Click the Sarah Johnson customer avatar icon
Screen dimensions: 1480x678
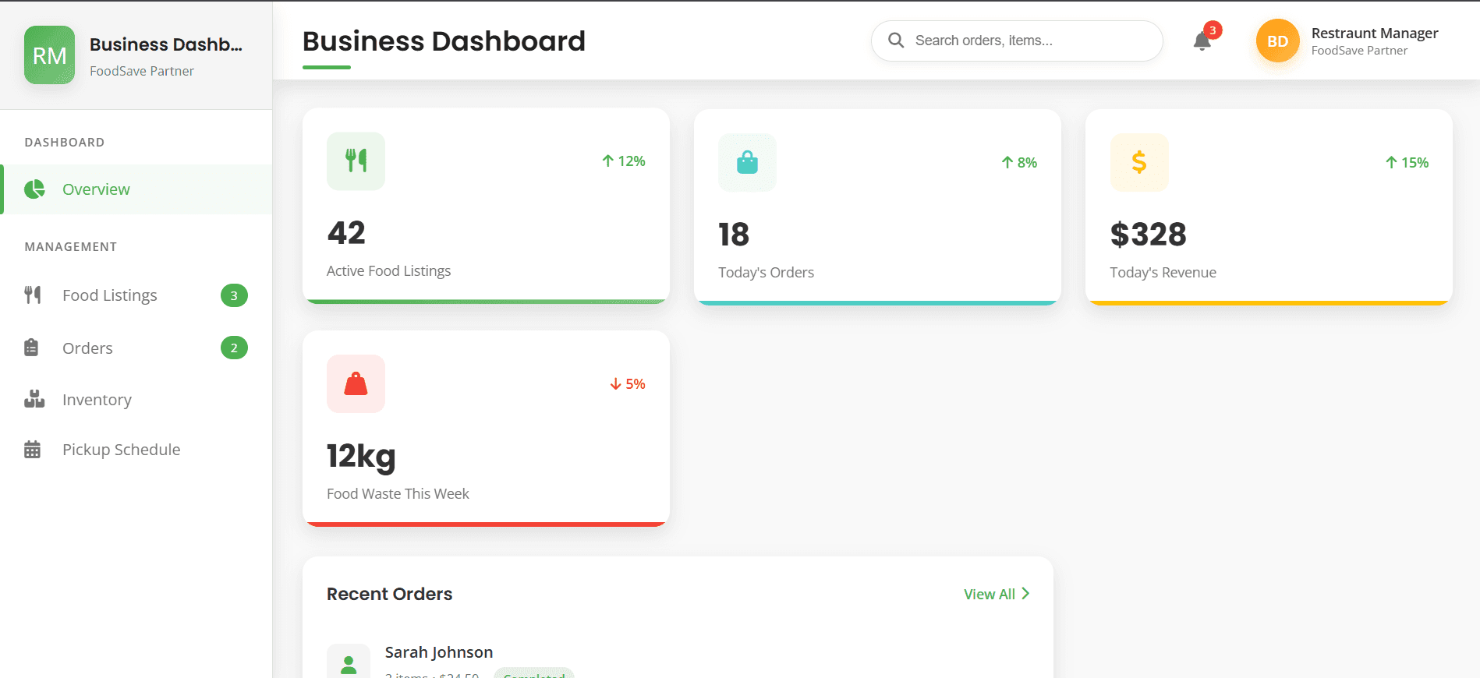point(349,662)
